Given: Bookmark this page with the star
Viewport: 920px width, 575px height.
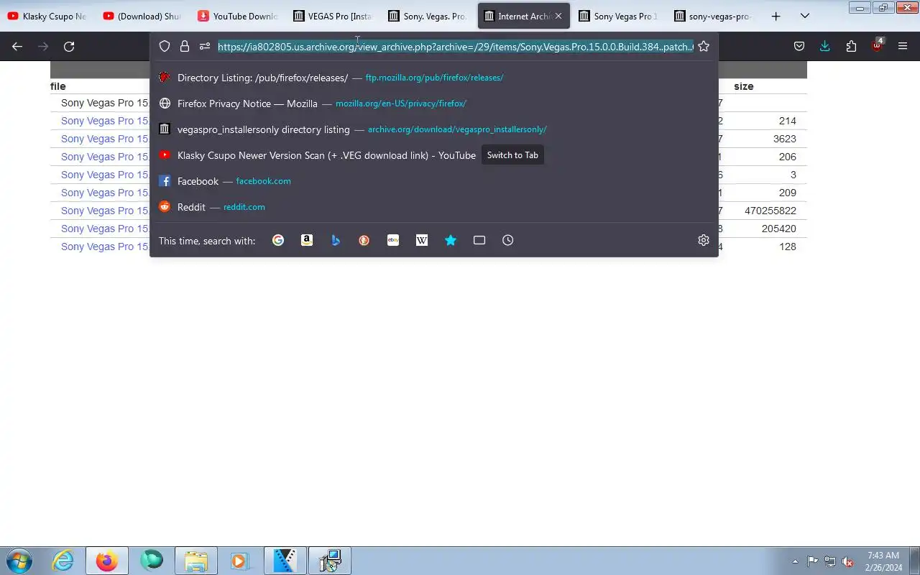Looking at the screenshot, I should point(704,46).
